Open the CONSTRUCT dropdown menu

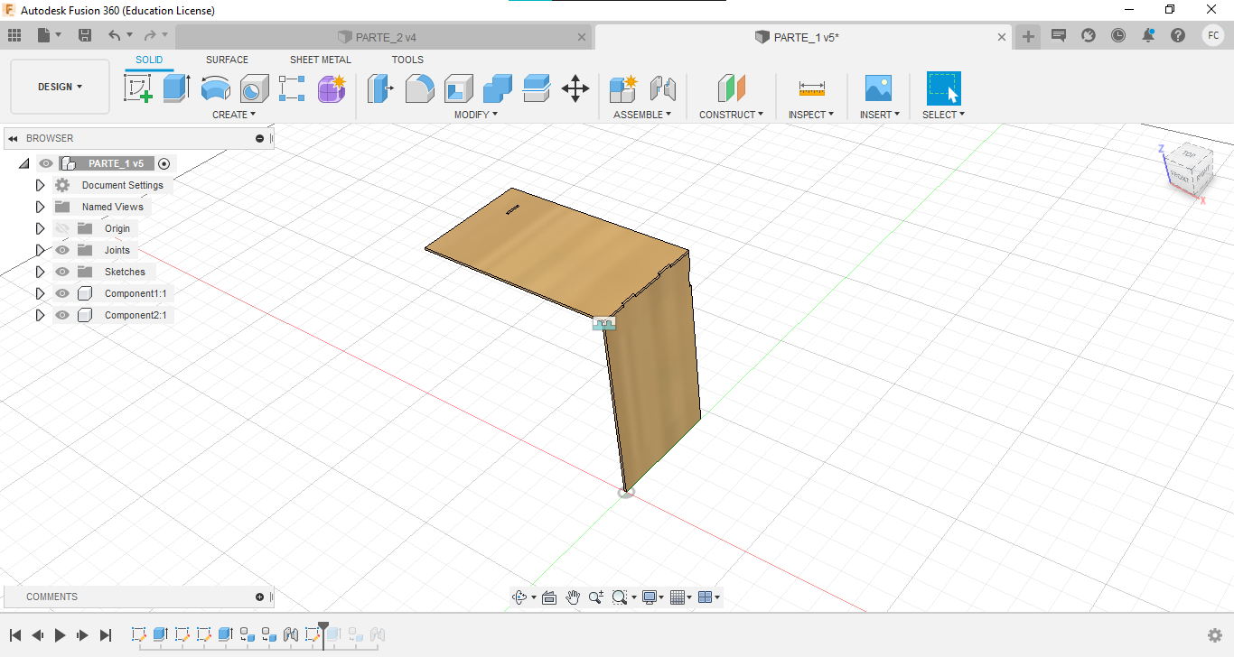[x=732, y=115]
